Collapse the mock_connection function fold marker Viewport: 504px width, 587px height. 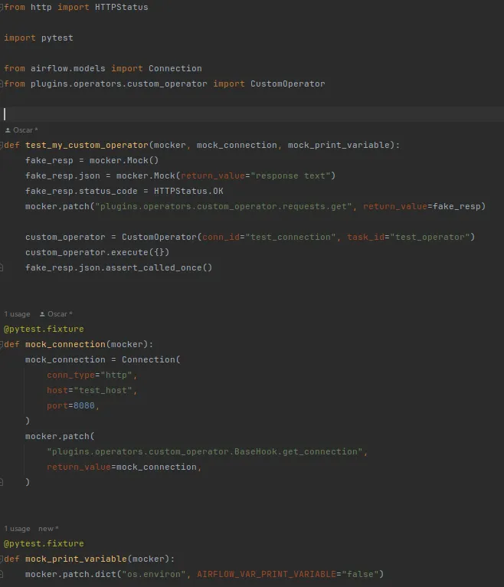pos(2,344)
